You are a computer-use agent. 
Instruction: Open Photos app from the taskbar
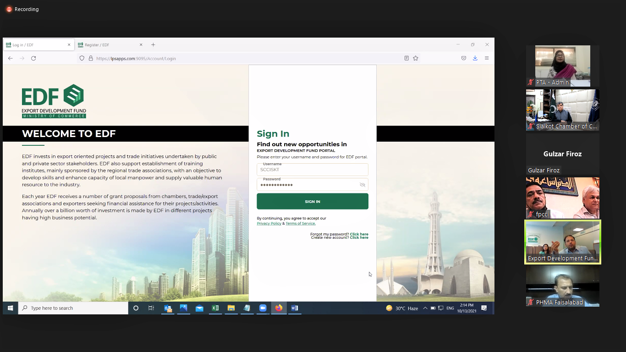[184, 308]
